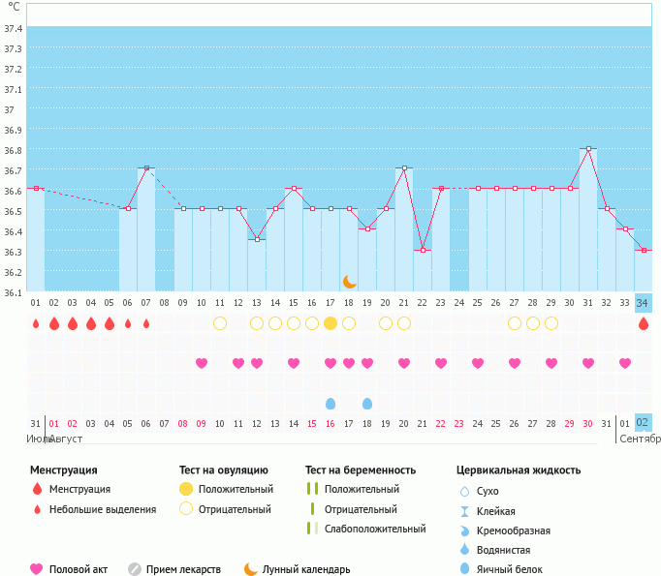Image resolution: width=661 pixels, height=576 pixels.
Task: Click the last pink heart in the intercourse row
Action: click(625, 363)
